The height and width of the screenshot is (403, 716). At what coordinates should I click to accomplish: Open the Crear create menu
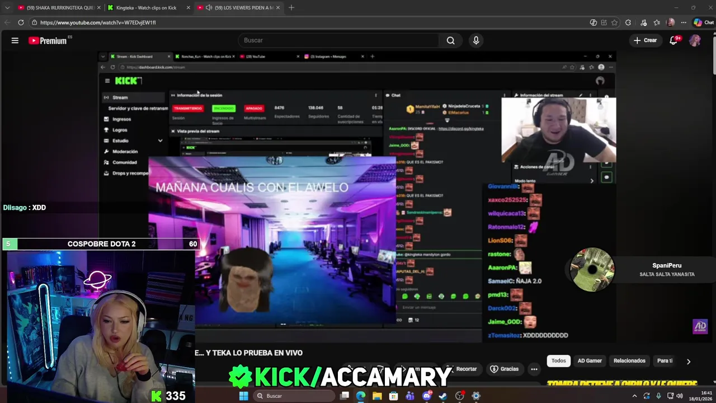click(x=645, y=40)
